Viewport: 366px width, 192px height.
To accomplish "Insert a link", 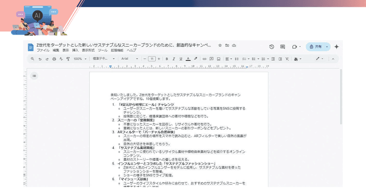I will 204,59.
